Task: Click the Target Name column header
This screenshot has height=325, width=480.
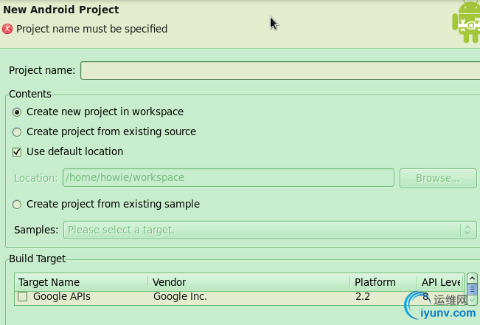Action: tap(81, 282)
